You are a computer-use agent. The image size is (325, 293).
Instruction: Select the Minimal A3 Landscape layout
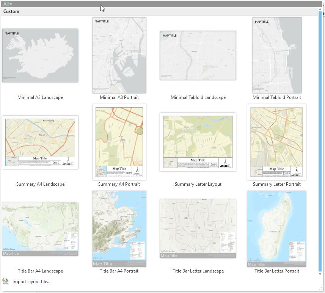pyautogui.click(x=40, y=55)
